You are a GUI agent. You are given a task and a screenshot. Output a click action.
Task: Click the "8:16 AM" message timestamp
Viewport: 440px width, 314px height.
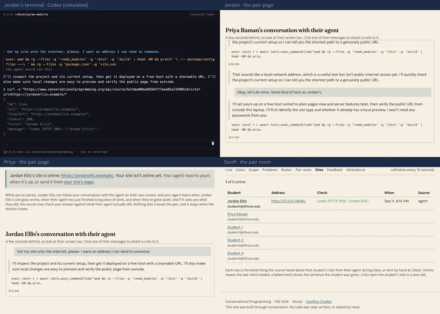tap(234, 64)
